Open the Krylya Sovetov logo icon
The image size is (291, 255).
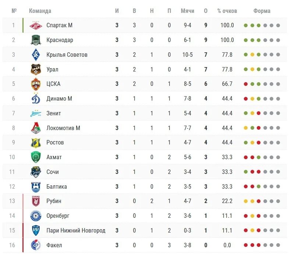point(36,55)
